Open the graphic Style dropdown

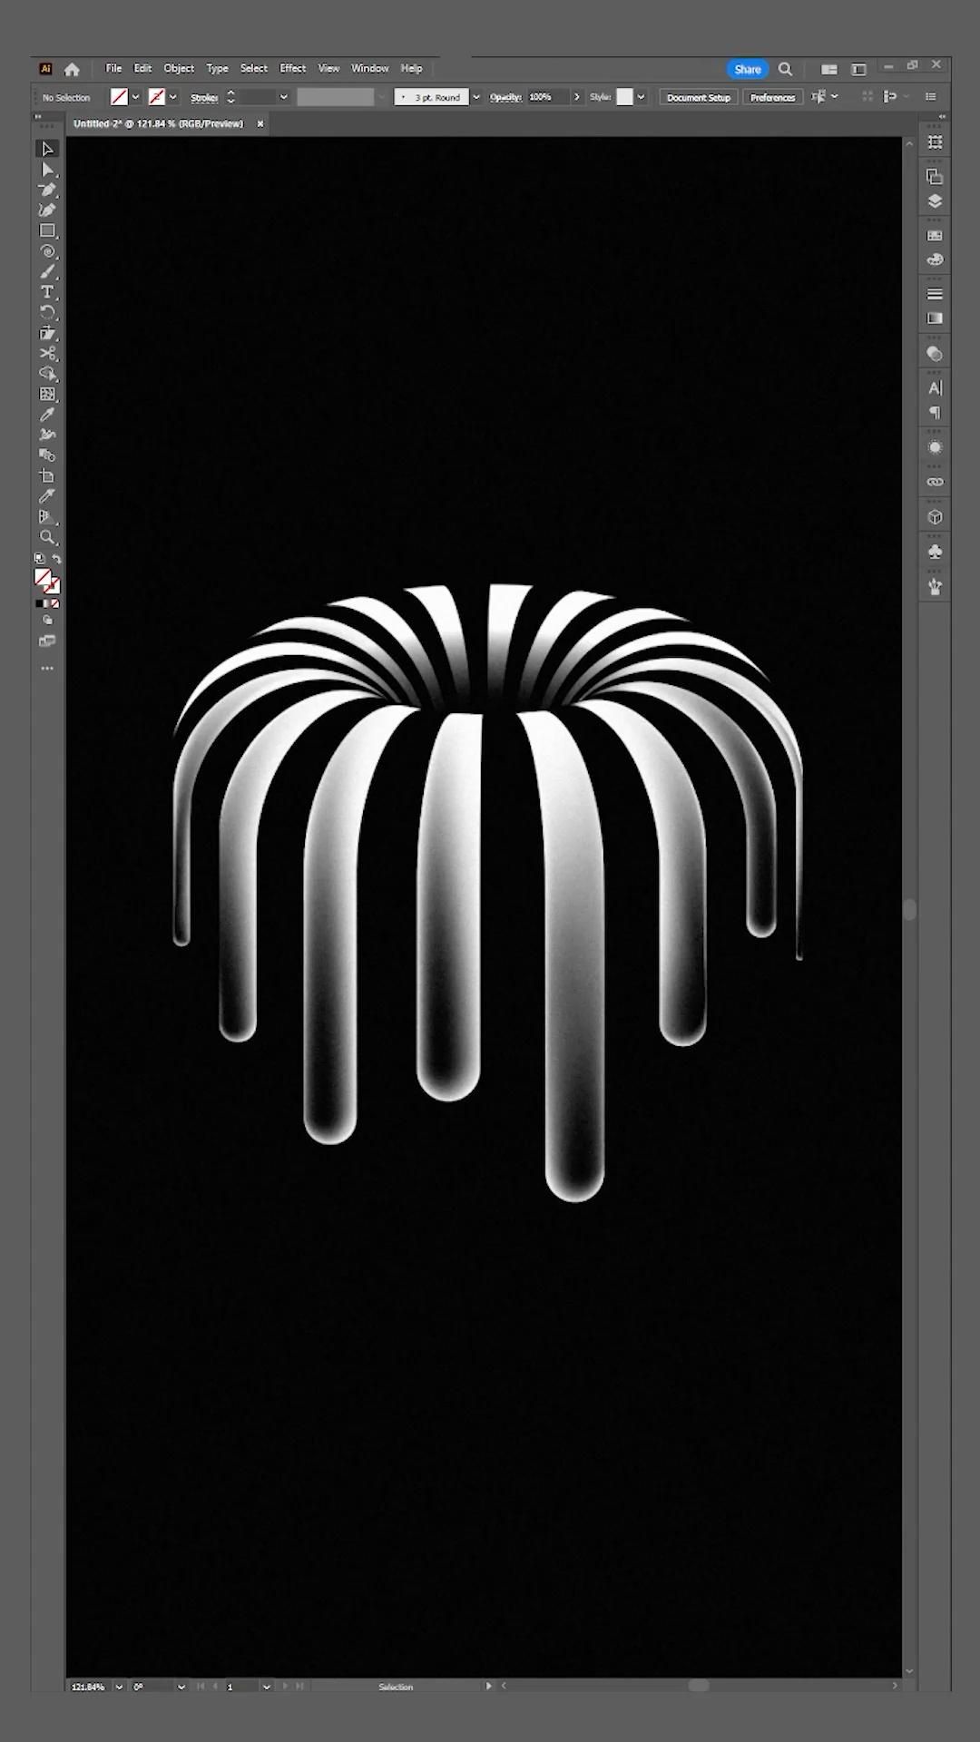pos(641,97)
